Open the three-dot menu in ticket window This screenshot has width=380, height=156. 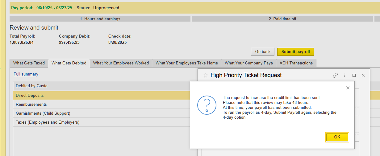click(x=345, y=75)
